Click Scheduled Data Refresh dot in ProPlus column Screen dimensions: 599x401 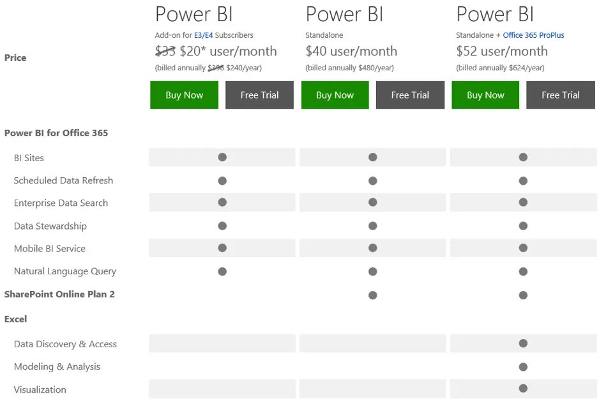pyautogui.click(x=524, y=180)
